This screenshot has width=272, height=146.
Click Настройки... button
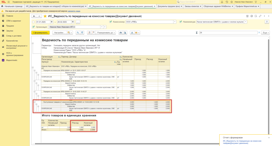pos(60,33)
